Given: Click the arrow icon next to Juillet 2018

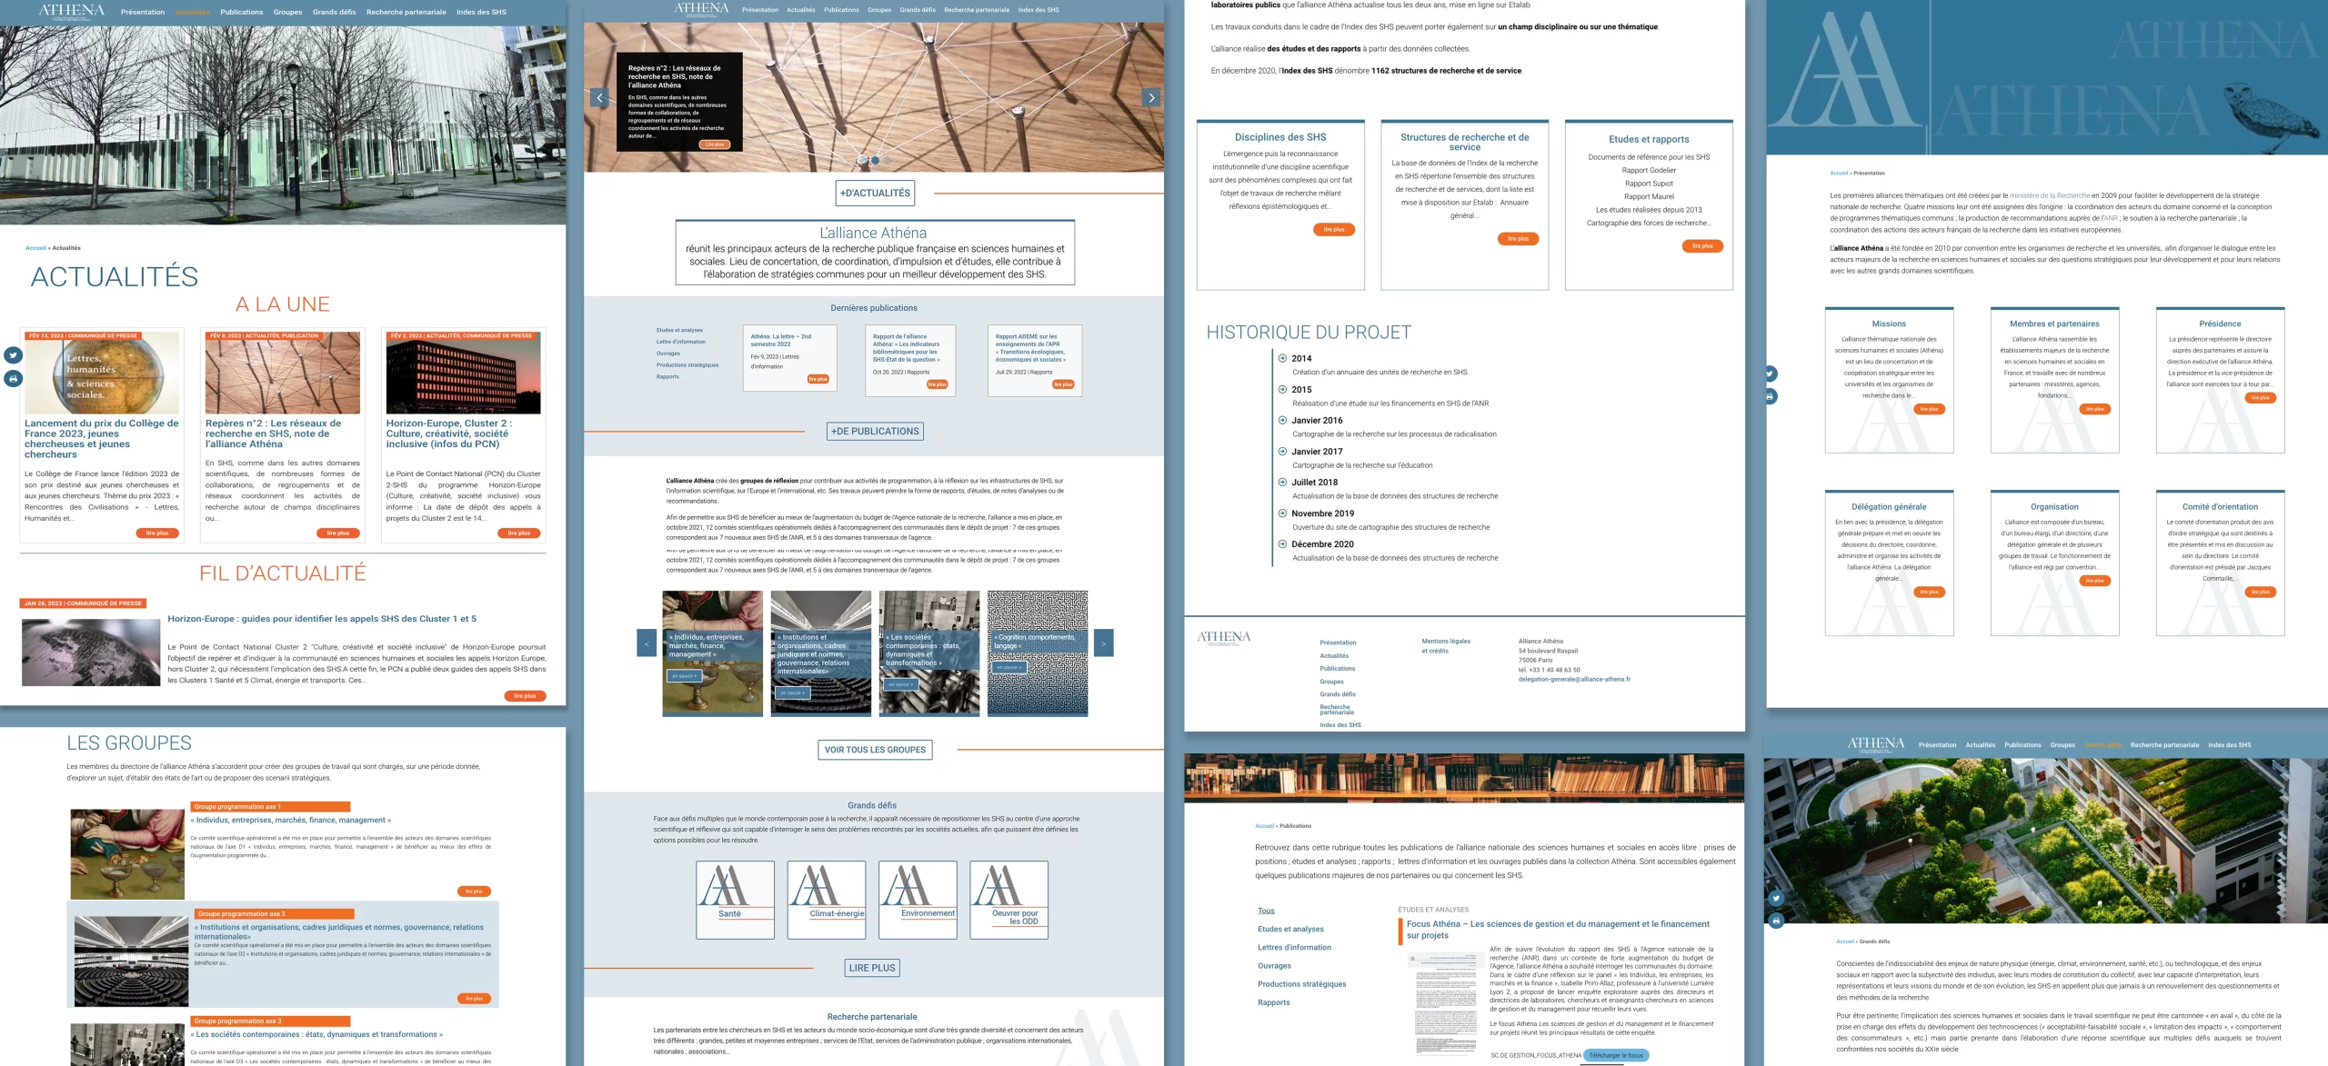Looking at the screenshot, I should pos(1282,483).
